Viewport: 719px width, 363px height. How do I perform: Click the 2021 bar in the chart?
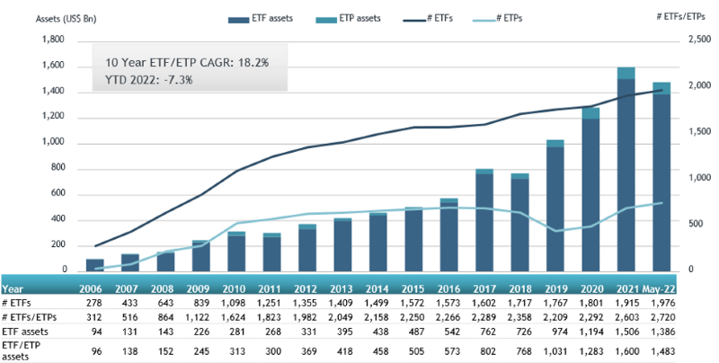click(626, 171)
